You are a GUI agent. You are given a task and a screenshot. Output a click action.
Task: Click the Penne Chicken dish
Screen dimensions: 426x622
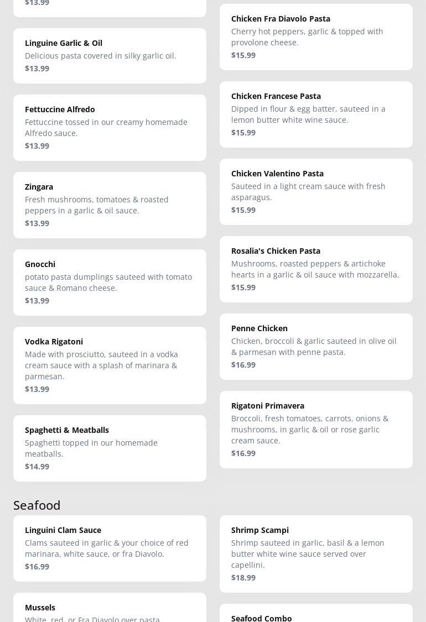[316, 347]
